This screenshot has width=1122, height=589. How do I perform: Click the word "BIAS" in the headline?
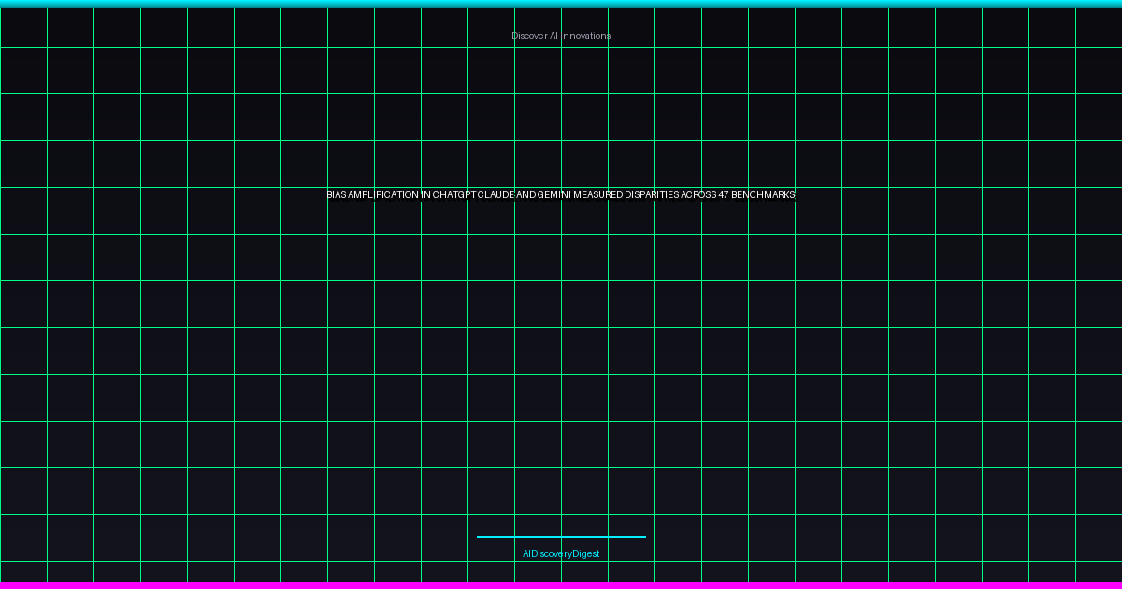coord(337,194)
